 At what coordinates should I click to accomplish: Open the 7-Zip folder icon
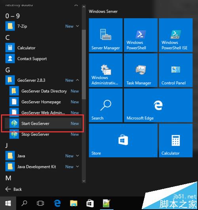coord(10,26)
